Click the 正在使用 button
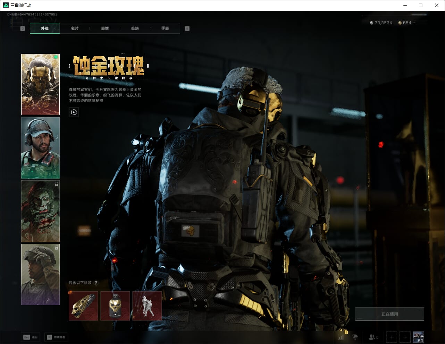The image size is (445, 344). click(x=389, y=314)
